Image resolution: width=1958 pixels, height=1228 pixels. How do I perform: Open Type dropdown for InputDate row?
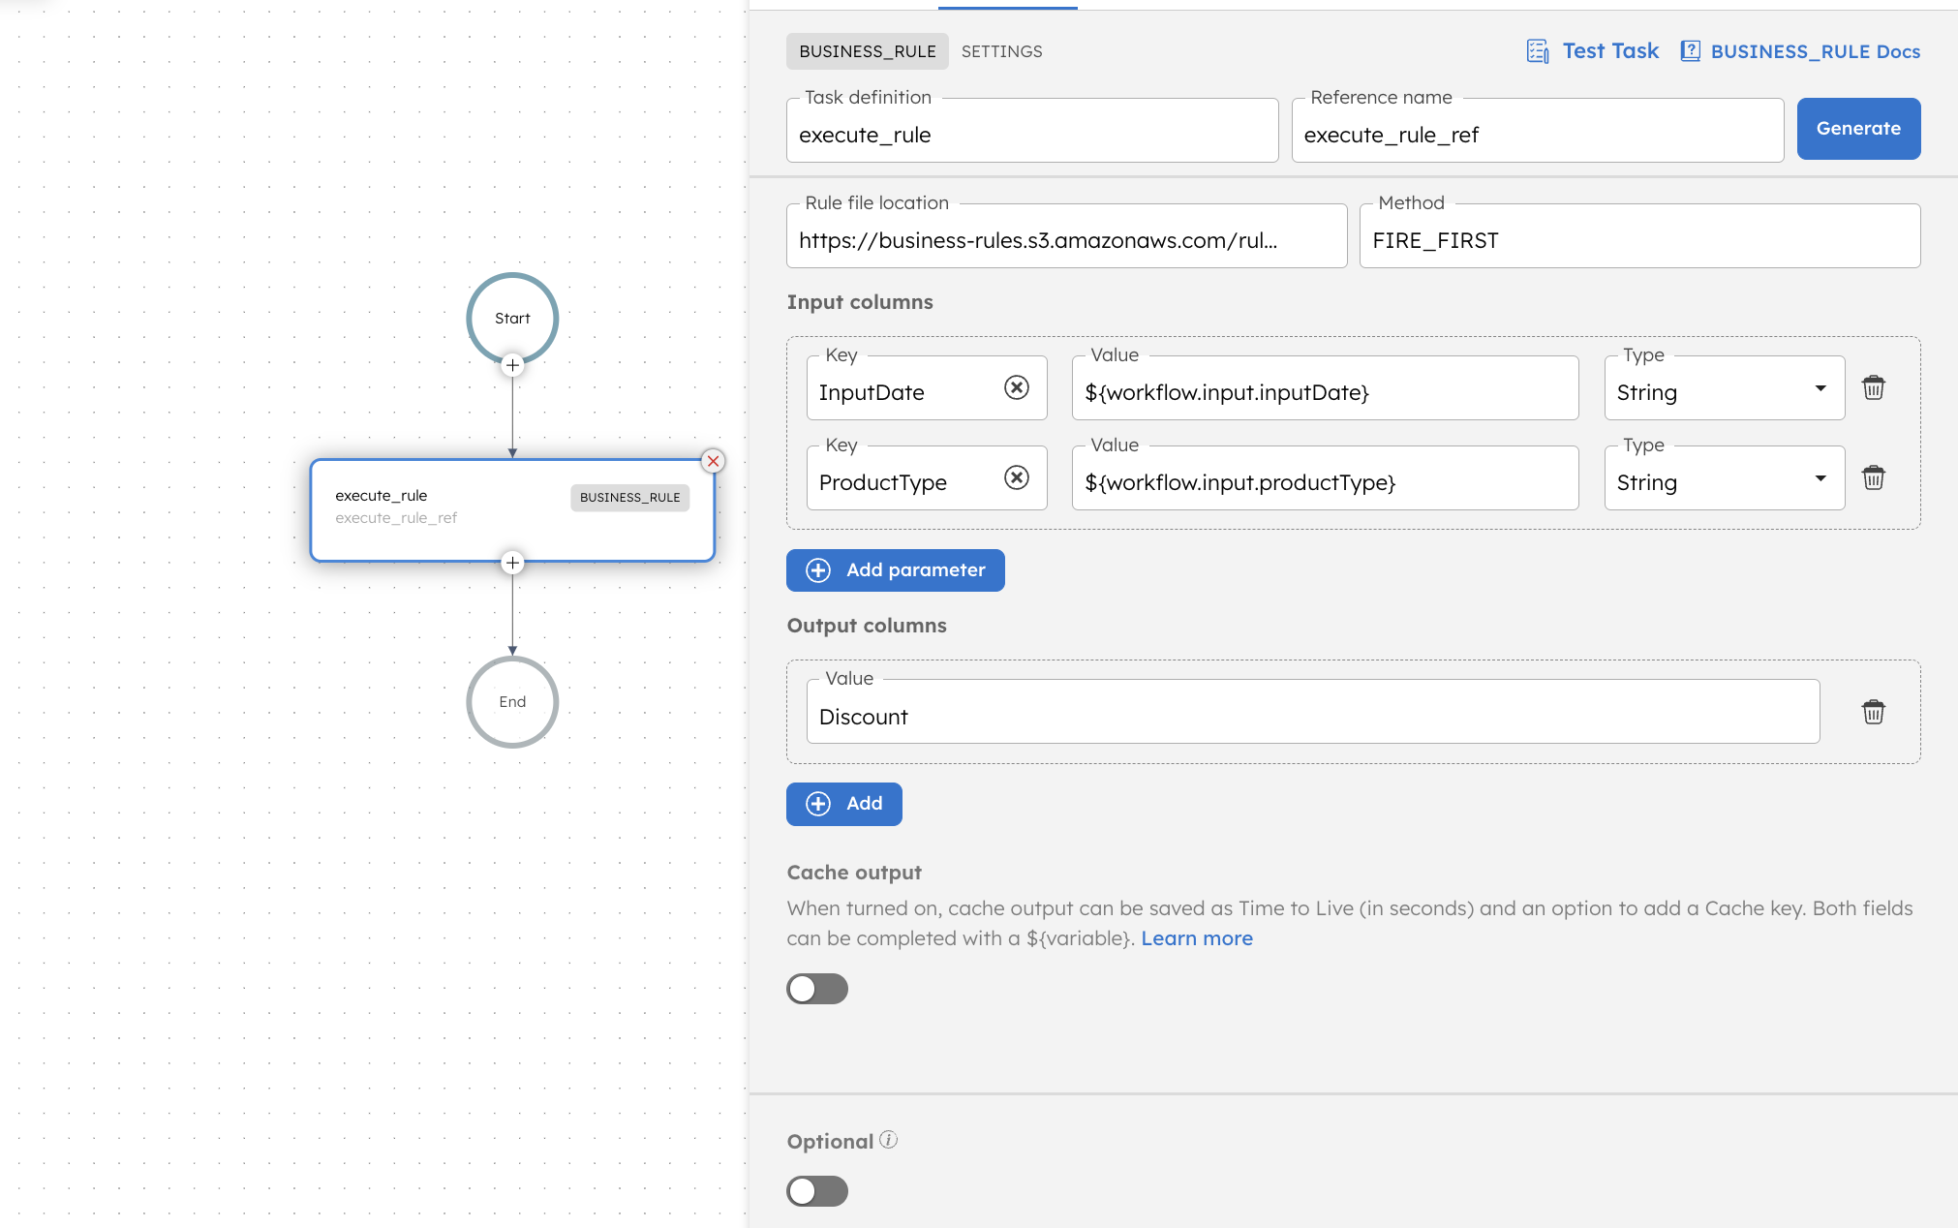point(1724,387)
